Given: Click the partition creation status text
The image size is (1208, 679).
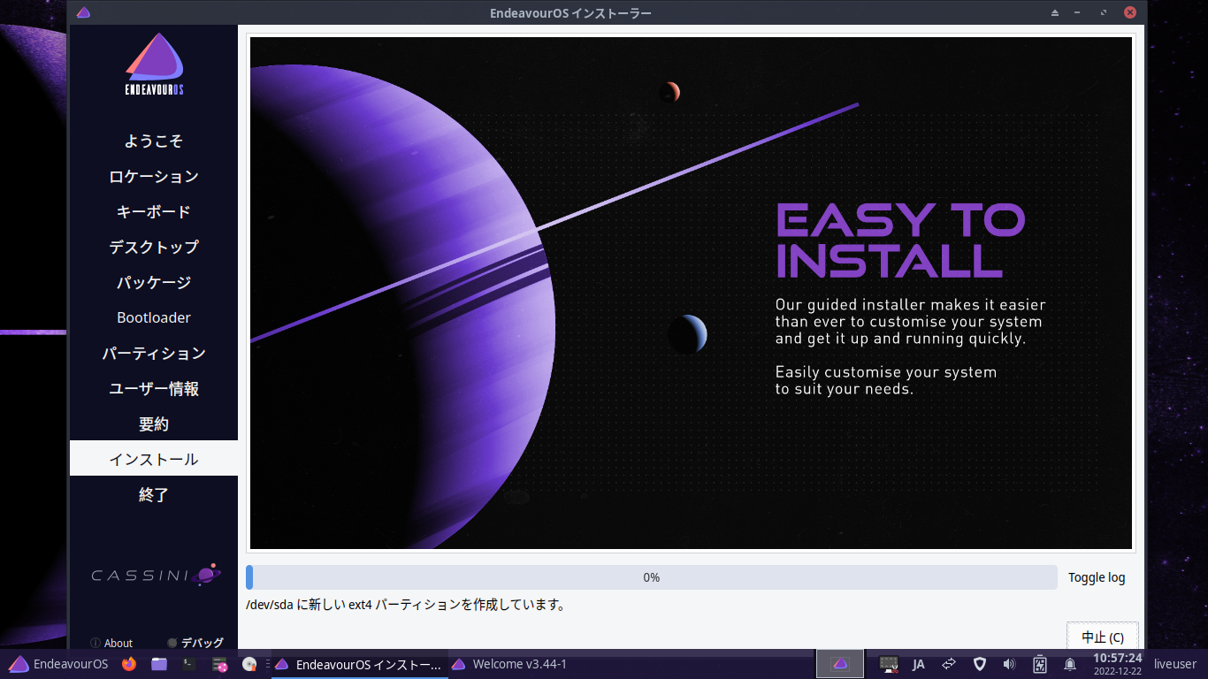Looking at the screenshot, I should pos(406,605).
